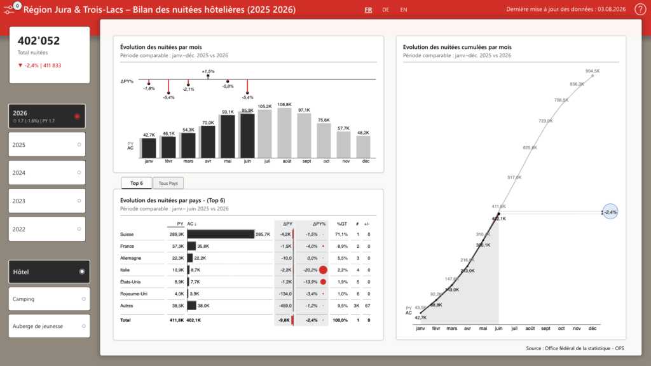The height and width of the screenshot is (366, 651).
Task: Open the help question mark icon
Action: tap(640, 9)
